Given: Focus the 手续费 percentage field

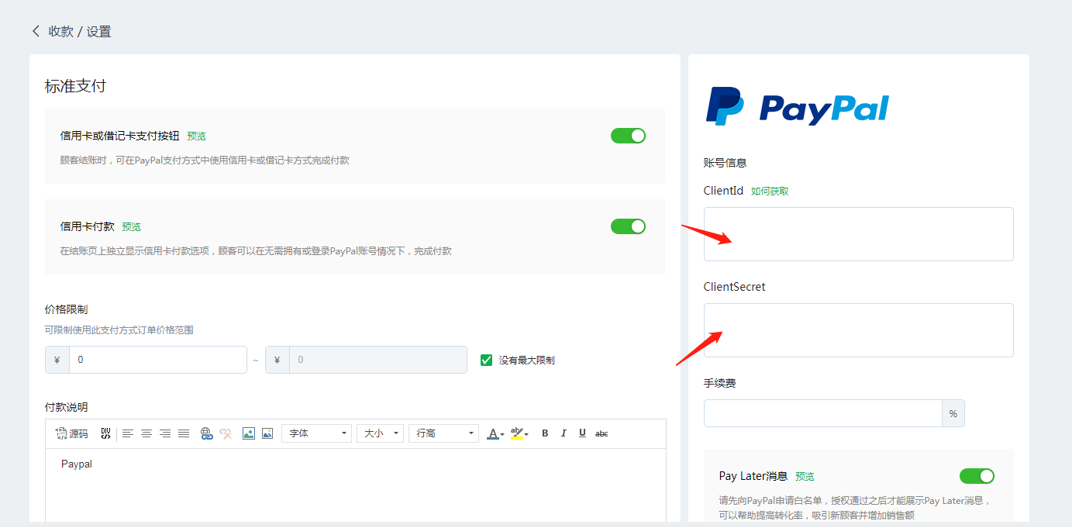Looking at the screenshot, I should [x=822, y=413].
